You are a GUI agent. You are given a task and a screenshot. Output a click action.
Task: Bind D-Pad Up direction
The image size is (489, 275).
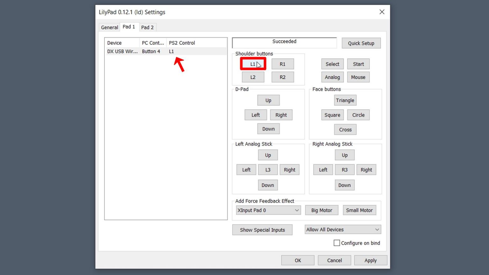[x=268, y=100]
